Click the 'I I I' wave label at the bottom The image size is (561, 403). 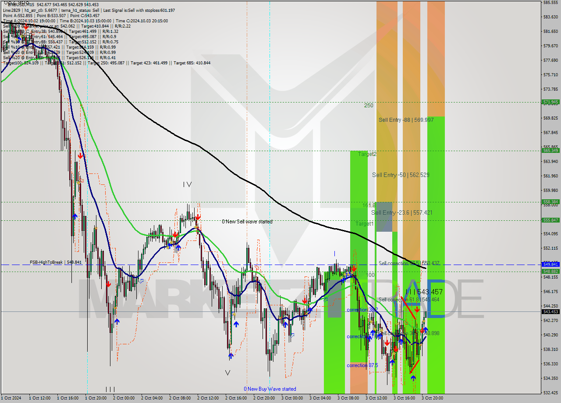110,389
